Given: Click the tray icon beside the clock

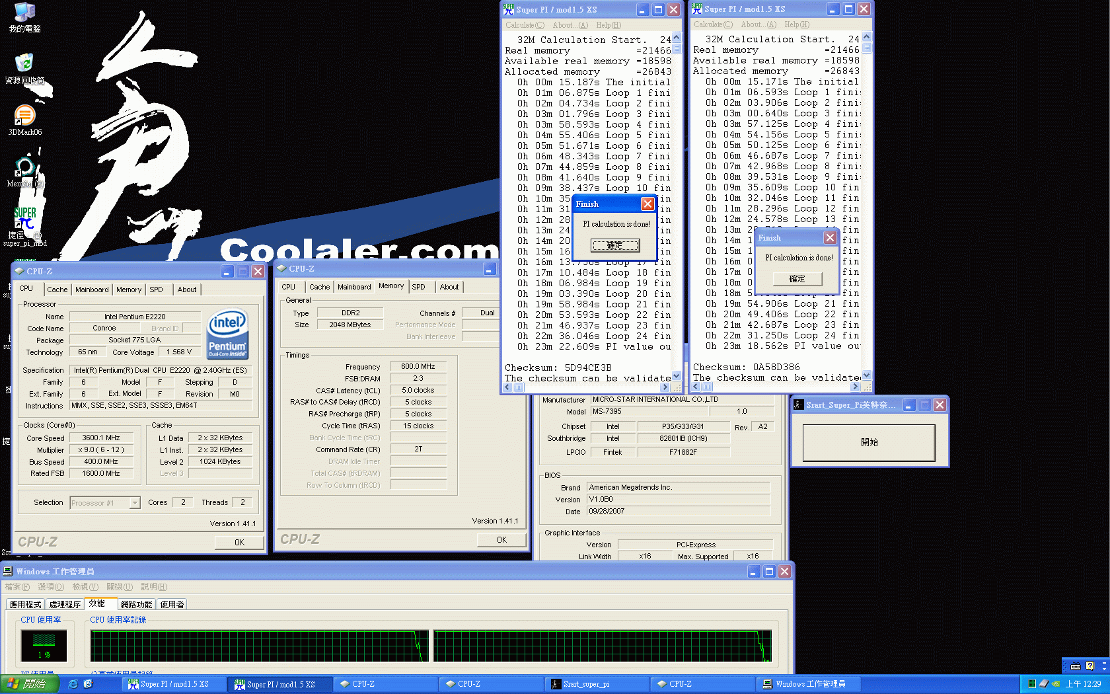Looking at the screenshot, I should (x=1056, y=684).
